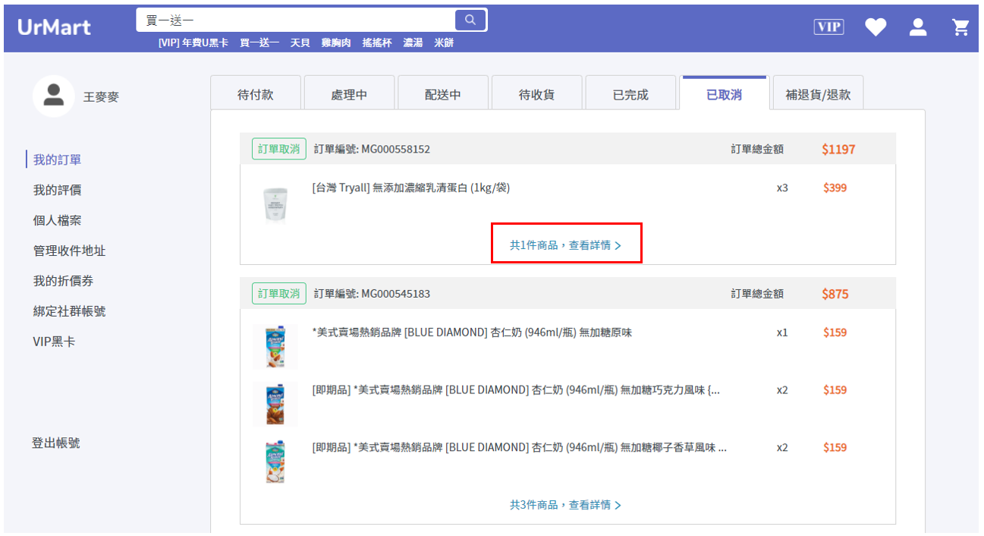
Task: Select the 天貝 keyword link
Action: 300,43
